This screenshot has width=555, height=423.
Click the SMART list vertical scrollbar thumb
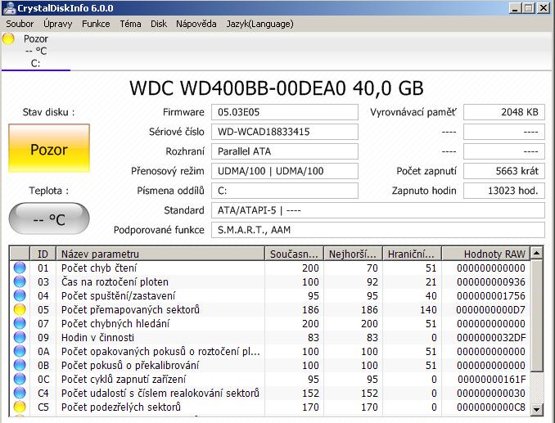pos(537,316)
